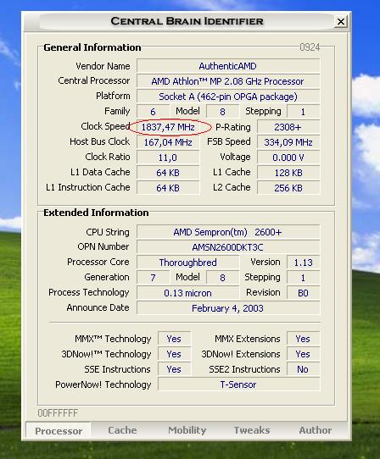Click the MMX Technology Yes value
The height and width of the screenshot is (459, 380).
pyautogui.click(x=174, y=339)
